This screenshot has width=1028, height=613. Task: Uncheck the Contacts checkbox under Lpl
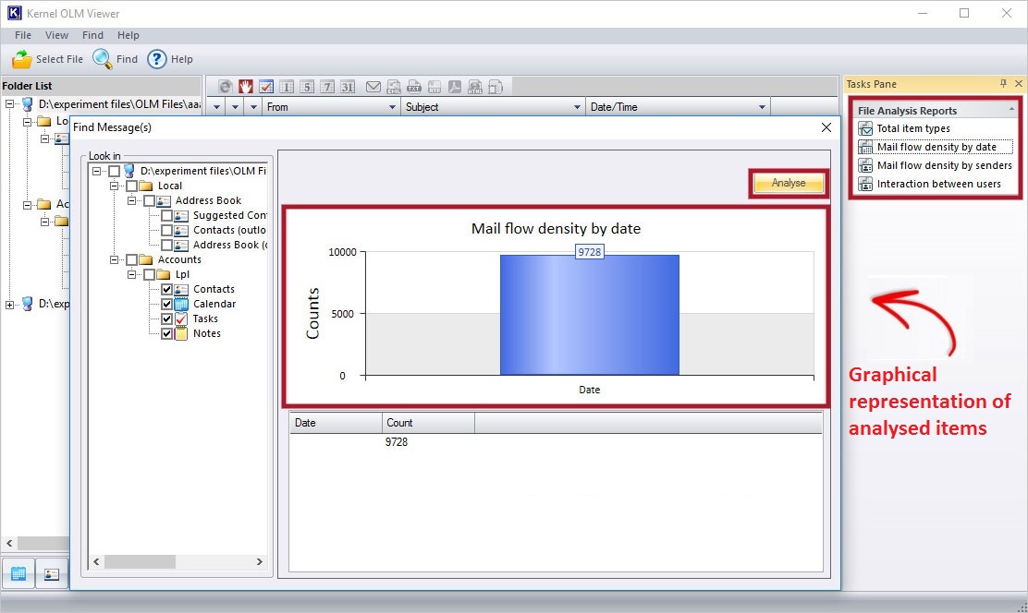166,289
